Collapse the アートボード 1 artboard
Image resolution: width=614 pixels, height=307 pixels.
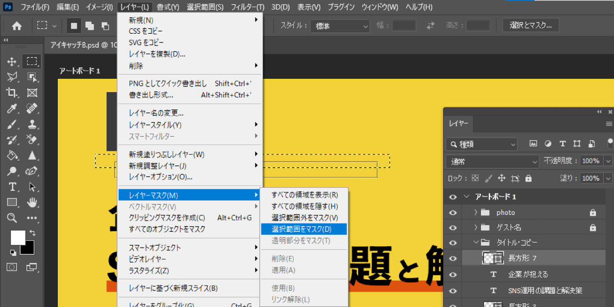pyautogui.click(x=466, y=197)
